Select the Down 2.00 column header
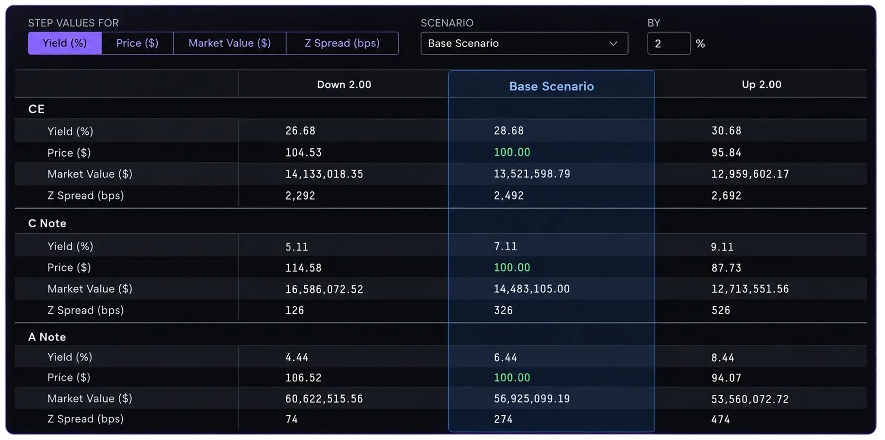The width and height of the screenshot is (885, 440). point(344,85)
